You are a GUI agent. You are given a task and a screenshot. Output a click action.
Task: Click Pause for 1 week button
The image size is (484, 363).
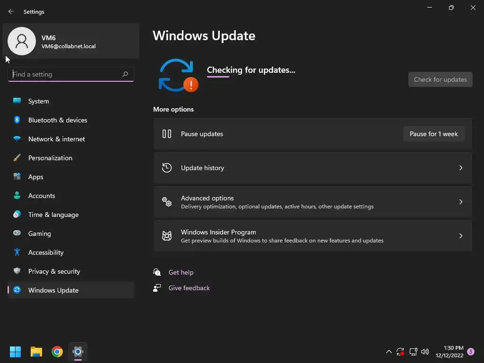(x=434, y=134)
